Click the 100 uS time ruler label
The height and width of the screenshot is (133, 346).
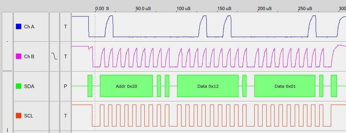click(183, 9)
